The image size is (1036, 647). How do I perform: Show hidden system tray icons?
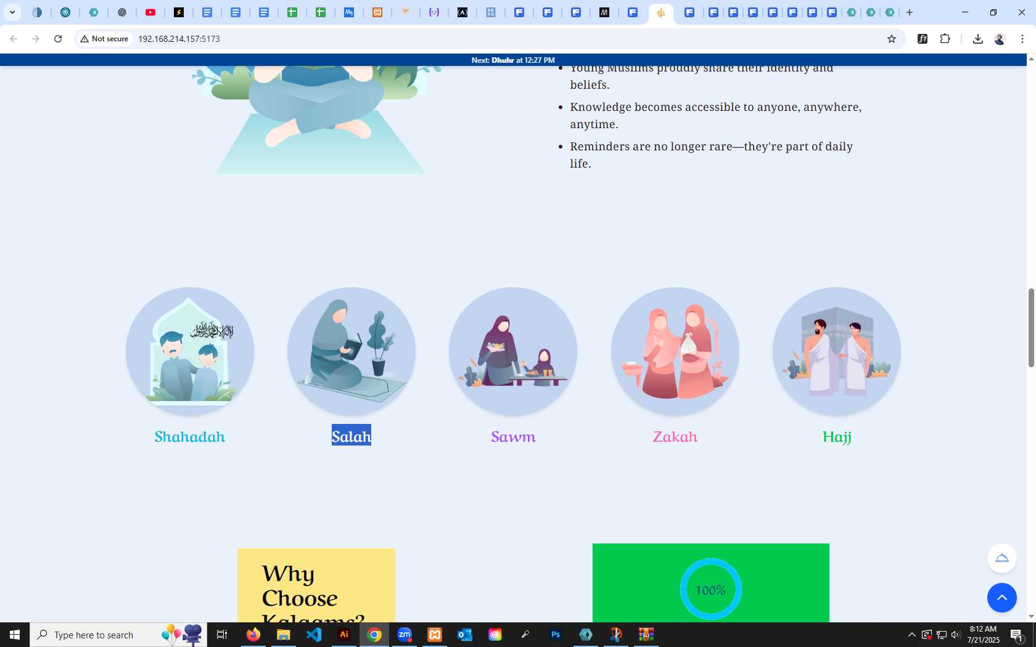pyautogui.click(x=911, y=635)
